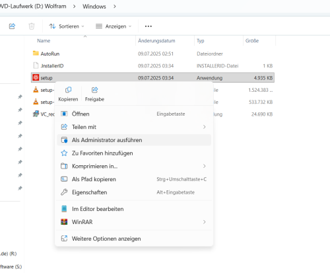
Task: Open the Anzeigen view menu
Action: (x=114, y=26)
